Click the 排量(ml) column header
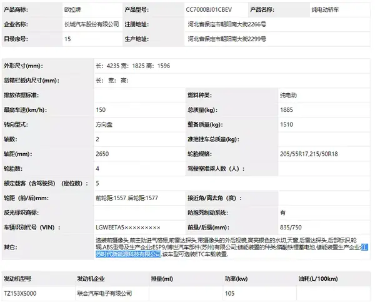 162,279
